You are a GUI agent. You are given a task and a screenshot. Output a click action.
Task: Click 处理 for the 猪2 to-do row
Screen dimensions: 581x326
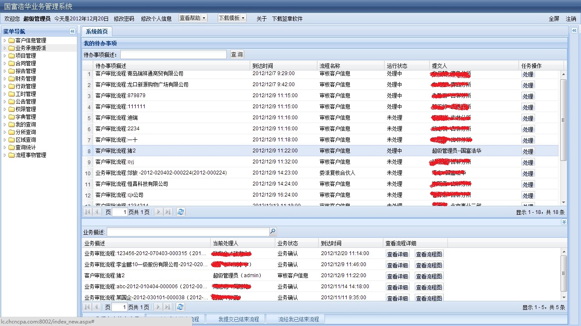pos(528,152)
